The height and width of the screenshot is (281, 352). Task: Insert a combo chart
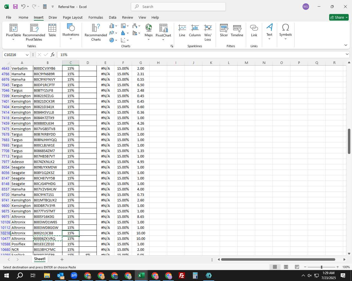(136, 33)
